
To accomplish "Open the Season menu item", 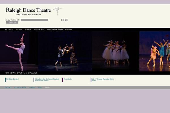I will [28, 29].
